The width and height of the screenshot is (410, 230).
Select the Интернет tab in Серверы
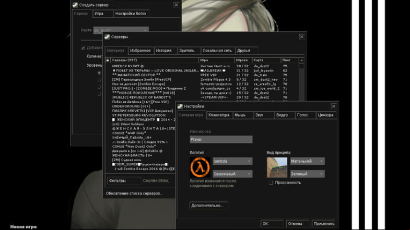pyautogui.click(x=116, y=51)
